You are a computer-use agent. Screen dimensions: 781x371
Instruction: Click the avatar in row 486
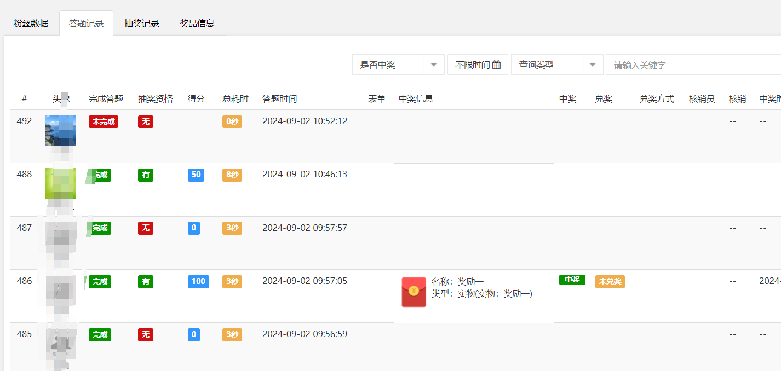[61, 290]
